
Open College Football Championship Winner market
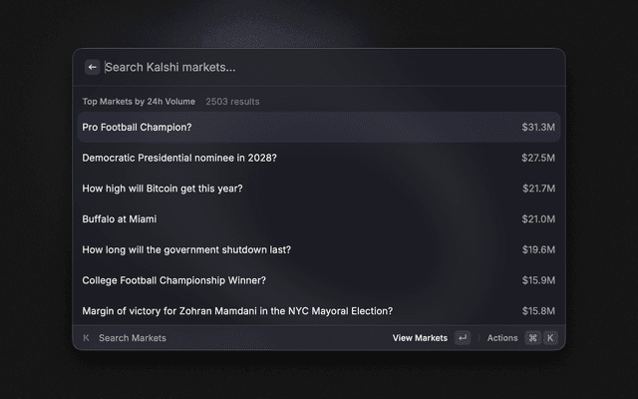pos(174,280)
